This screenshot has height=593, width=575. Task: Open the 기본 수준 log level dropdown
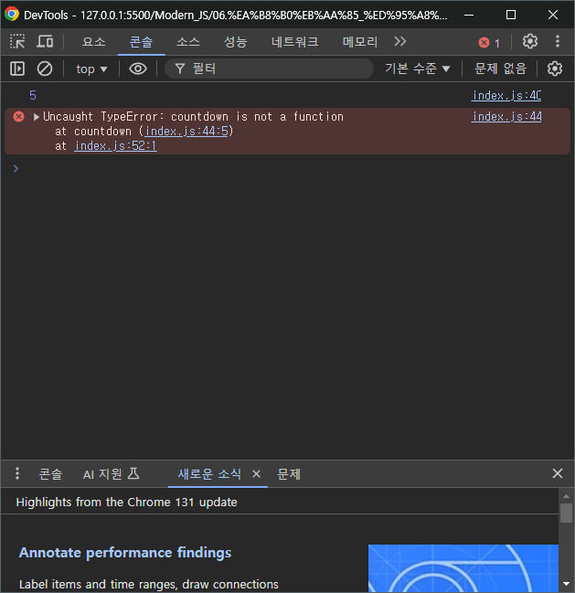[418, 69]
